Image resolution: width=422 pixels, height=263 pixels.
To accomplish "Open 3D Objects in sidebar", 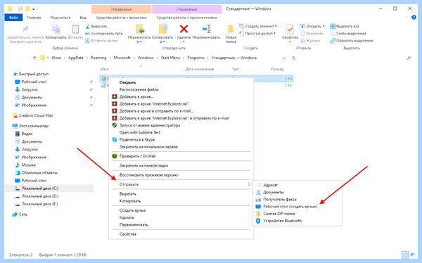I will [x=39, y=173].
